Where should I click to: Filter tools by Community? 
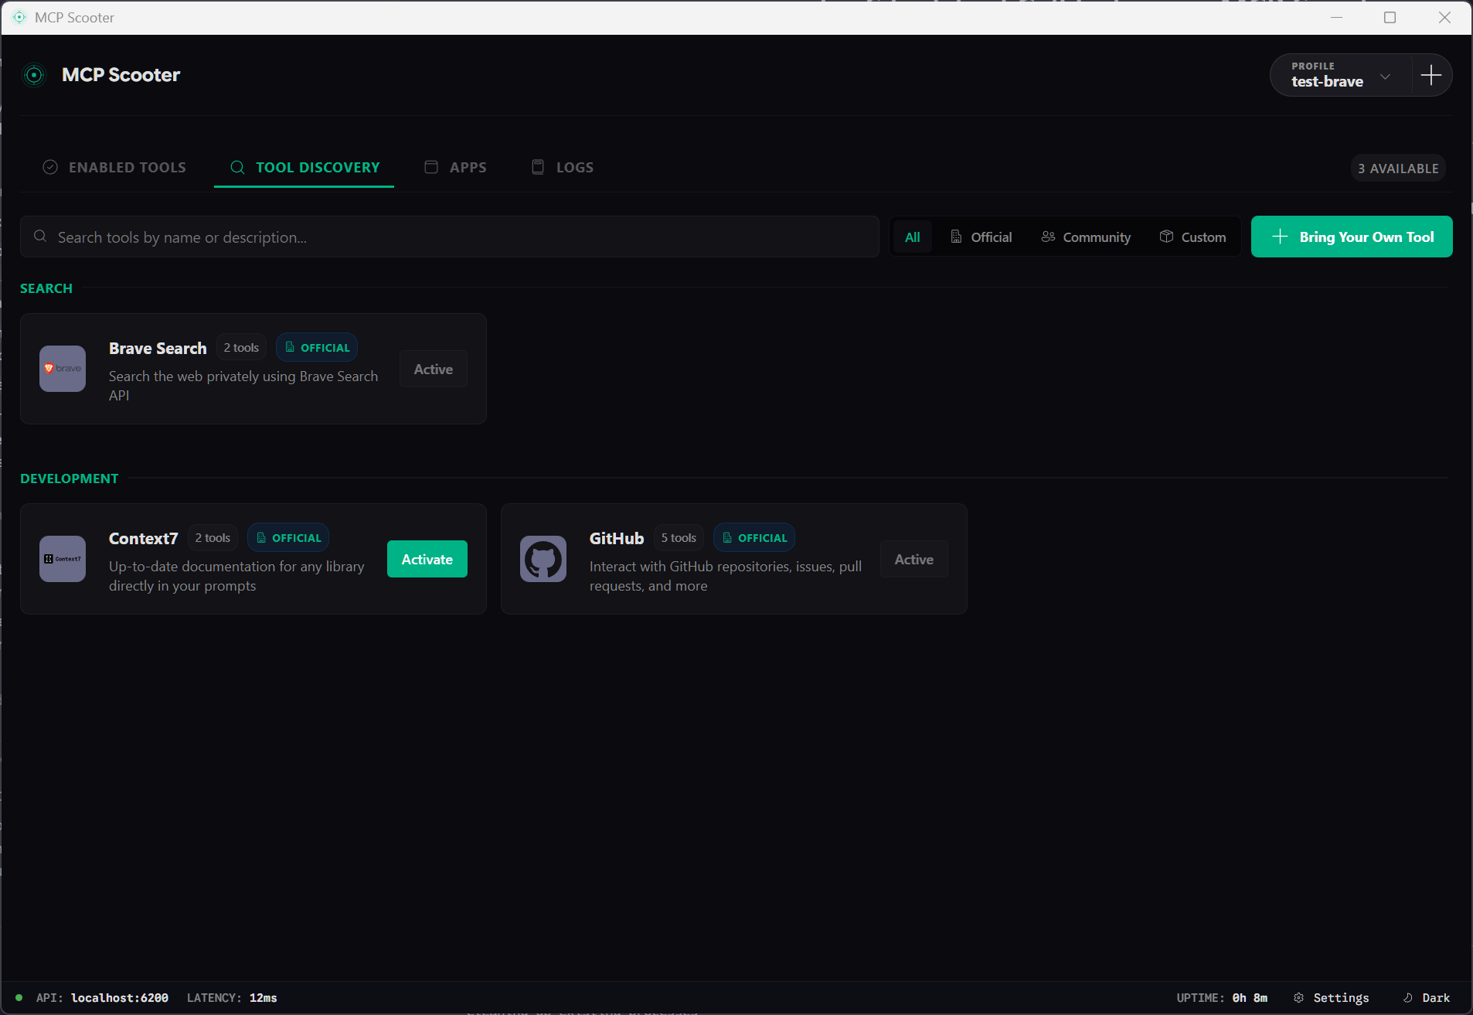[x=1086, y=237]
